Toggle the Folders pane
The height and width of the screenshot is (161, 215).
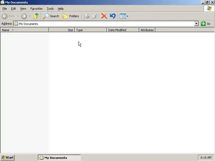point(71,16)
